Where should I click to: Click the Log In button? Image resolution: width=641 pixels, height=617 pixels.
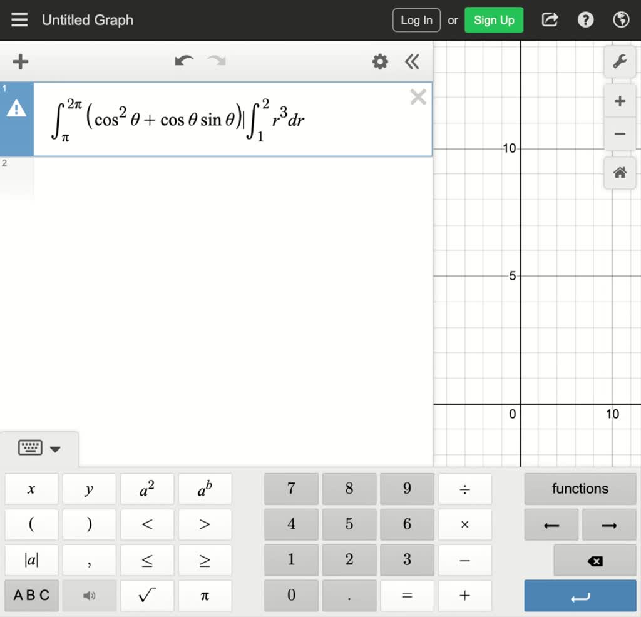(416, 20)
